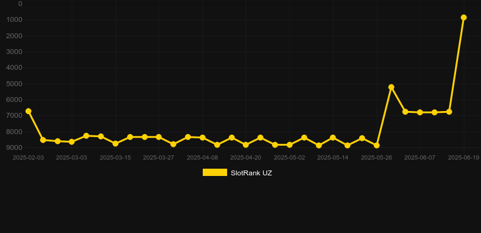Select the data point above 2025-06-07 label
Viewport: 481px width, 233px height.
[x=420, y=112]
